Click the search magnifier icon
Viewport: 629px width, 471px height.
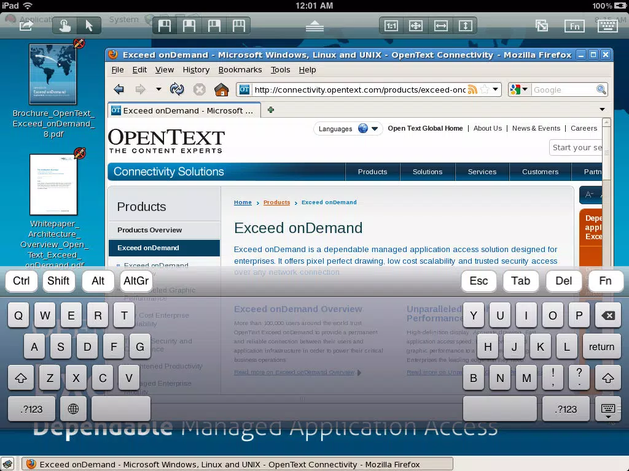[601, 90]
